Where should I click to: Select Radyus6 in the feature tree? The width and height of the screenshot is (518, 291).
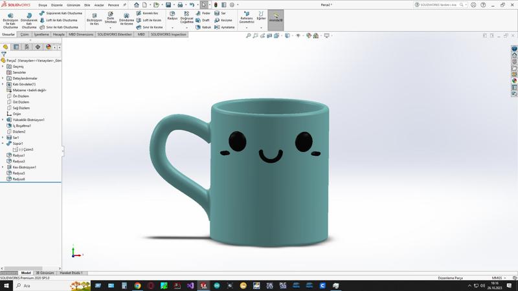coord(19,179)
